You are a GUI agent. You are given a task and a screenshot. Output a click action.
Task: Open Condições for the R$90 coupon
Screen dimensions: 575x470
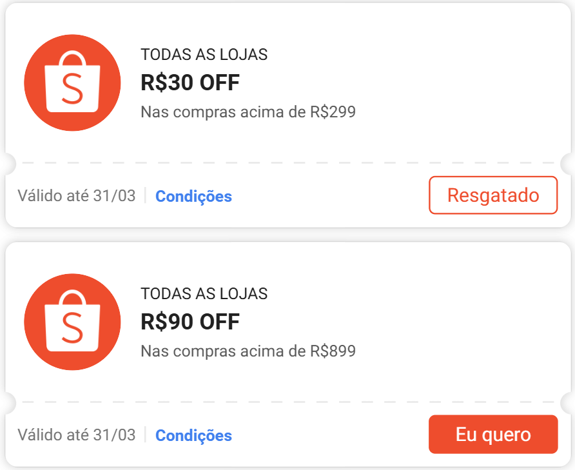pos(193,436)
